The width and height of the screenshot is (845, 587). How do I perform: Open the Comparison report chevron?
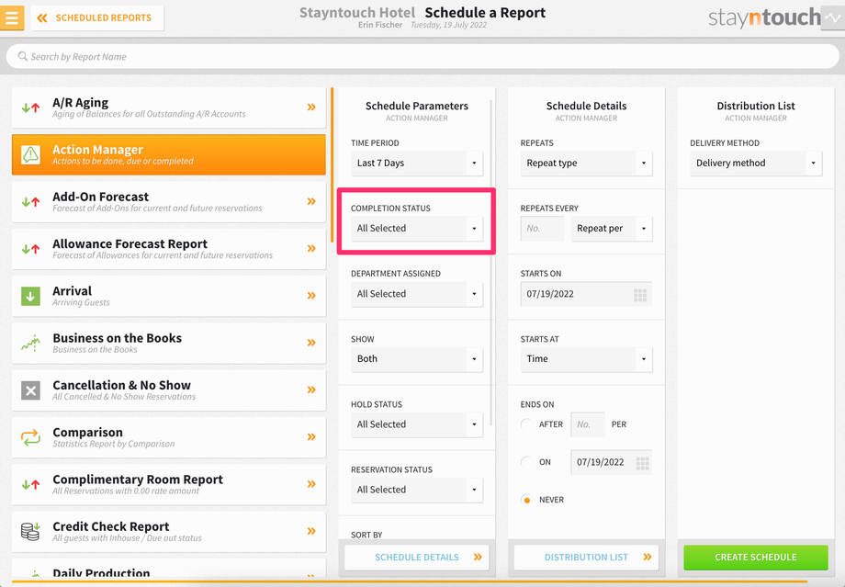coord(311,437)
